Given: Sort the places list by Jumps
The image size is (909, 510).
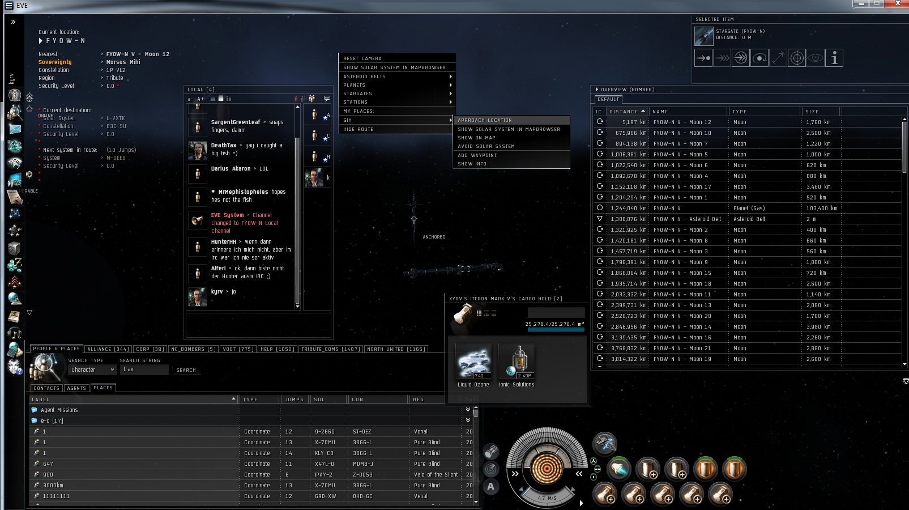Looking at the screenshot, I should point(295,399).
